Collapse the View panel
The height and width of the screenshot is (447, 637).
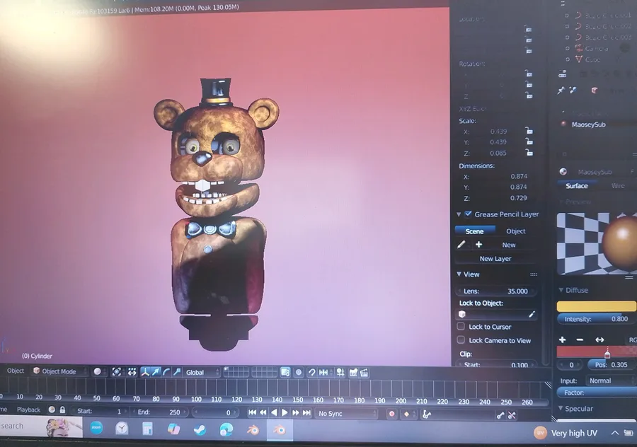(x=459, y=274)
